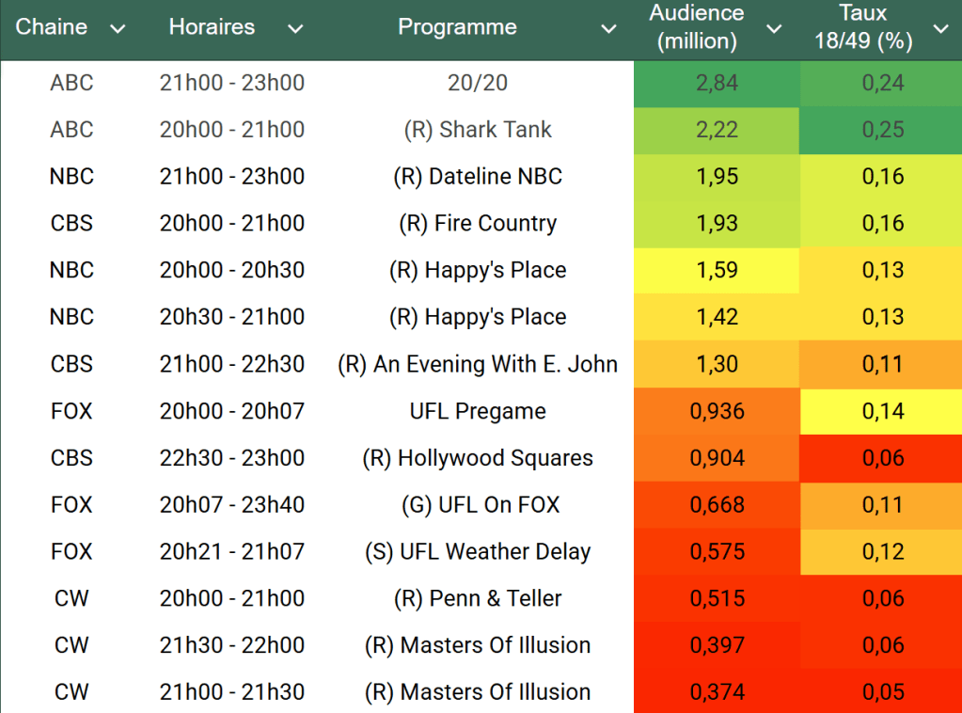Viewport: 962px width, 713px height.
Task: Select the UFL Pregame programme cell
Action: point(478,411)
